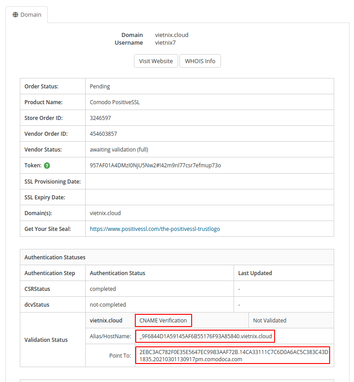The height and width of the screenshot is (382, 354).
Task: Click the Point To comodoca.com value
Action: click(x=233, y=355)
